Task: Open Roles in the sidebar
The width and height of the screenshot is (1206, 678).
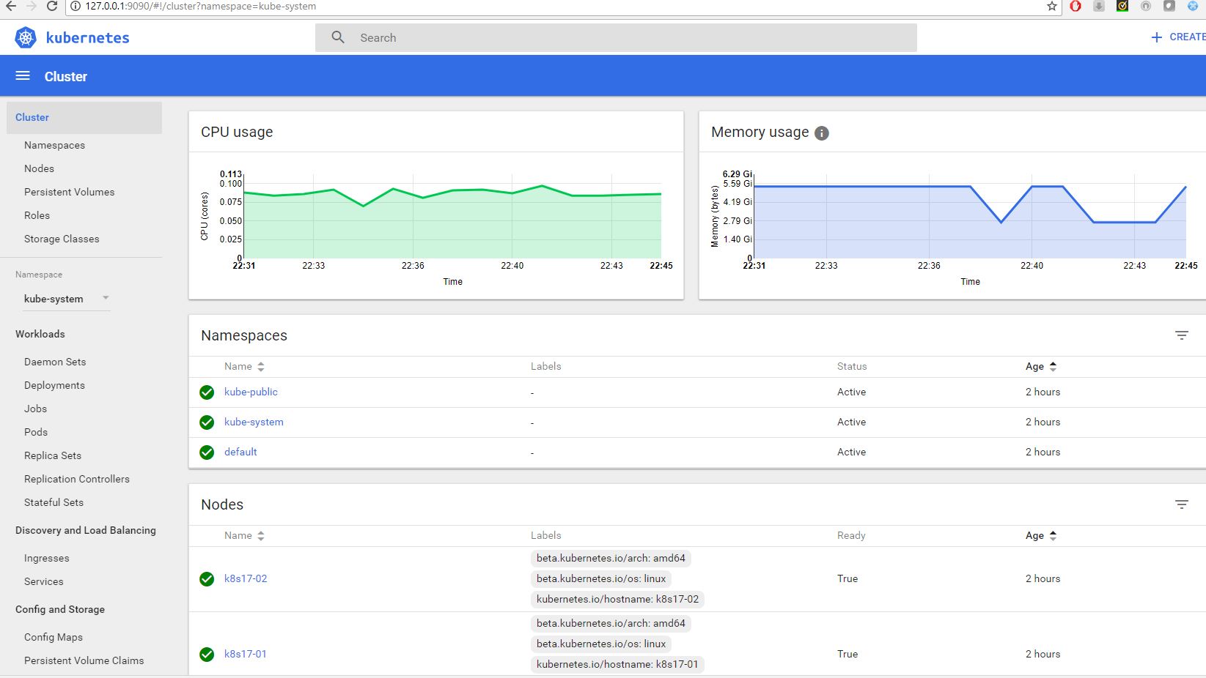Action: pos(37,215)
